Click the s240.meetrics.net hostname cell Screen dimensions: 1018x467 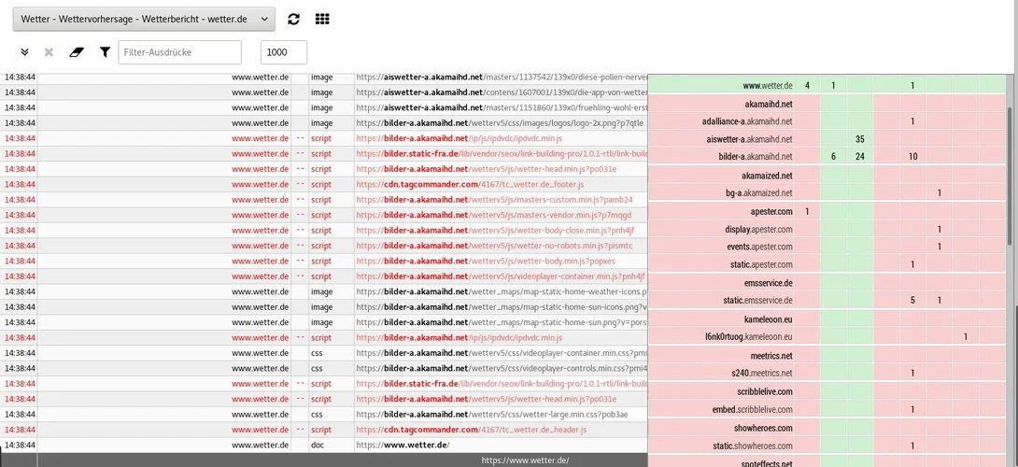click(x=721, y=374)
